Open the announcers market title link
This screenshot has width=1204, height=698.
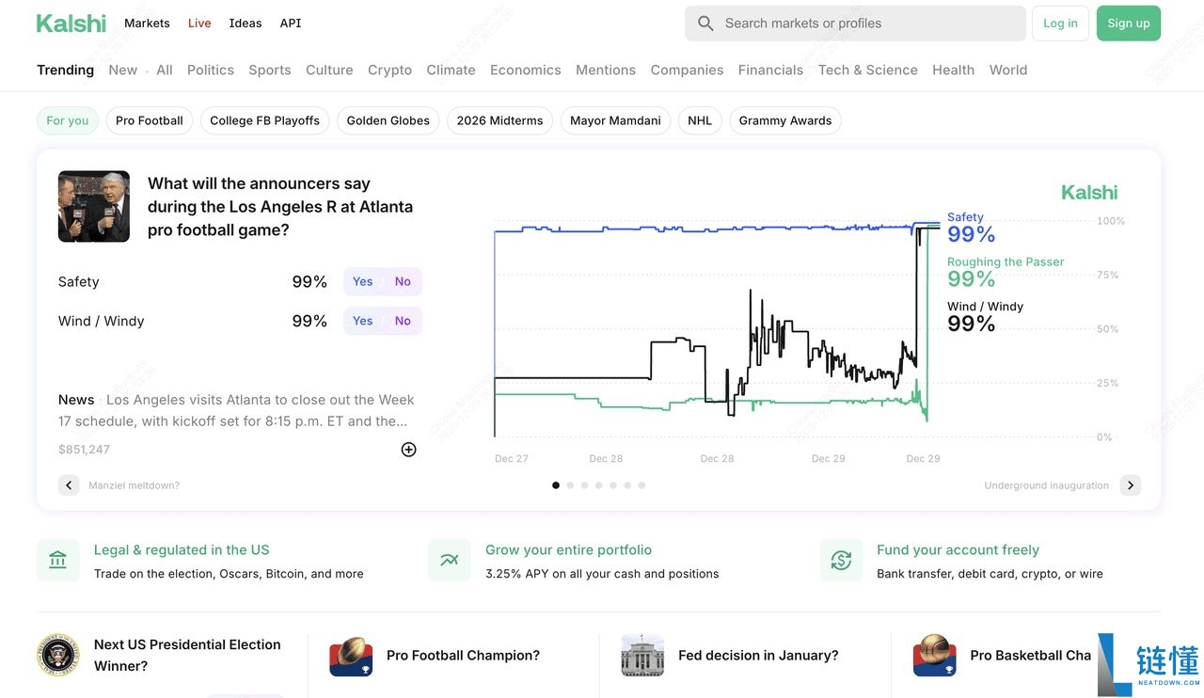pos(280,207)
